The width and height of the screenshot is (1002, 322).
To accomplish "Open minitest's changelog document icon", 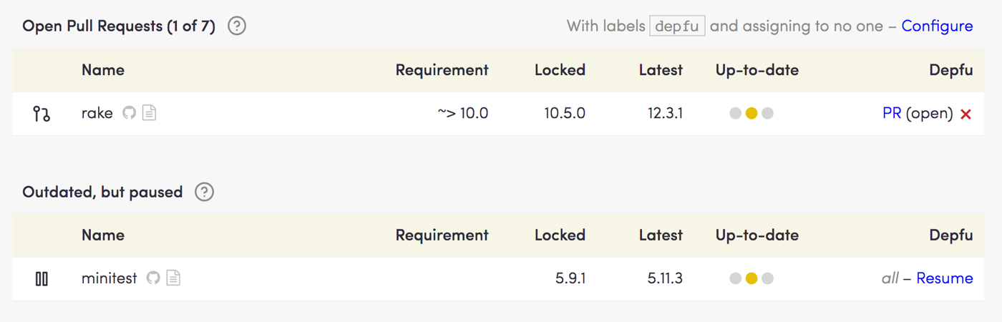I will pyautogui.click(x=173, y=278).
